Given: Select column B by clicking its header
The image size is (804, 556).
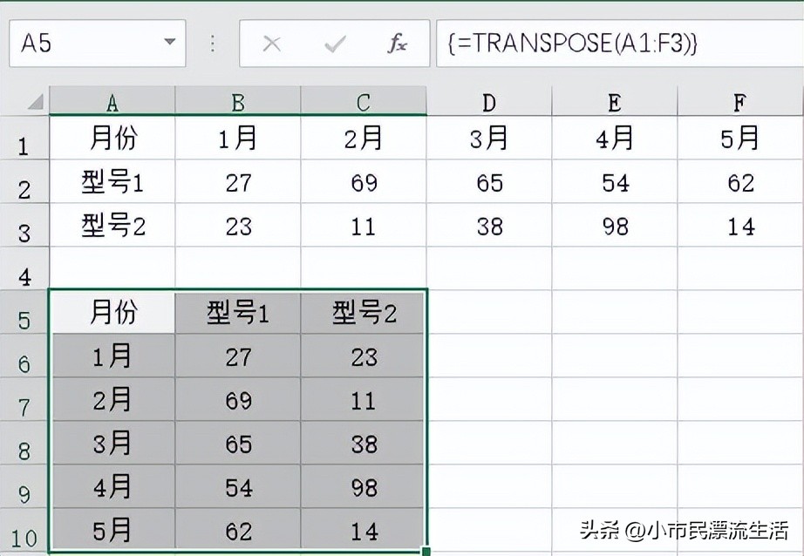Looking at the screenshot, I should 238,101.
